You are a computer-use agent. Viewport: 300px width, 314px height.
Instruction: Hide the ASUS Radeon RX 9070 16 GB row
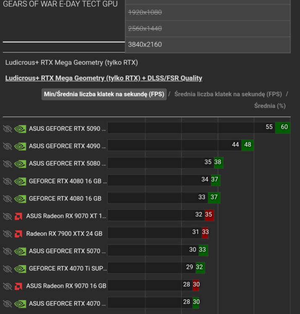8,286
